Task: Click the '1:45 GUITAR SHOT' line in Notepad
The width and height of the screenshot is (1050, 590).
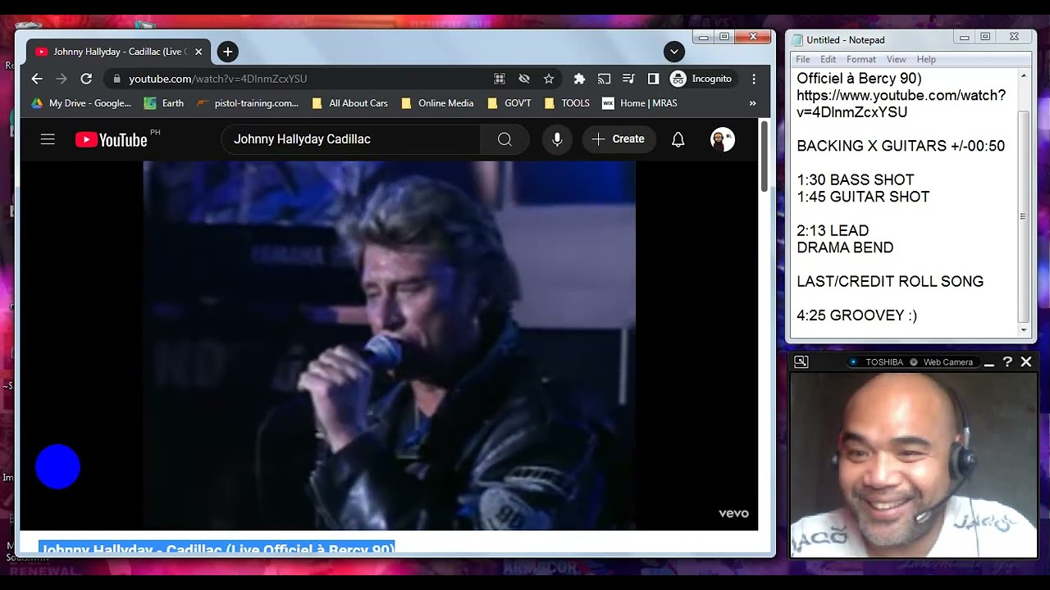Action: 863,197
